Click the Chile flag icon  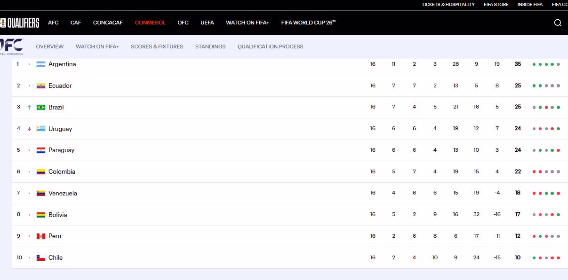41,258
